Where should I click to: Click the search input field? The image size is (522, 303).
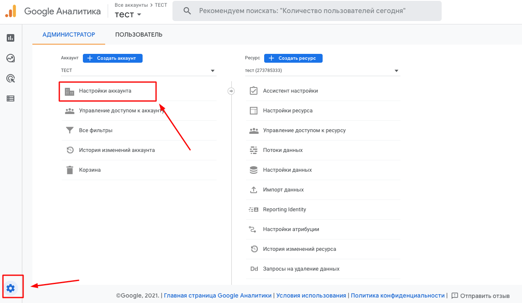pos(307,11)
